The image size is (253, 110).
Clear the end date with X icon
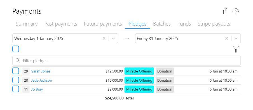click(227, 38)
